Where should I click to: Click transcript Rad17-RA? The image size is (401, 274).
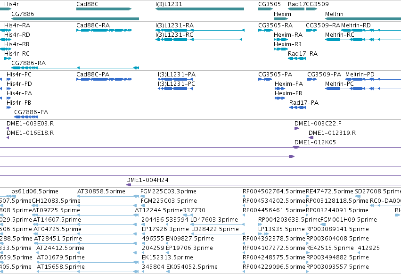click(303, 54)
